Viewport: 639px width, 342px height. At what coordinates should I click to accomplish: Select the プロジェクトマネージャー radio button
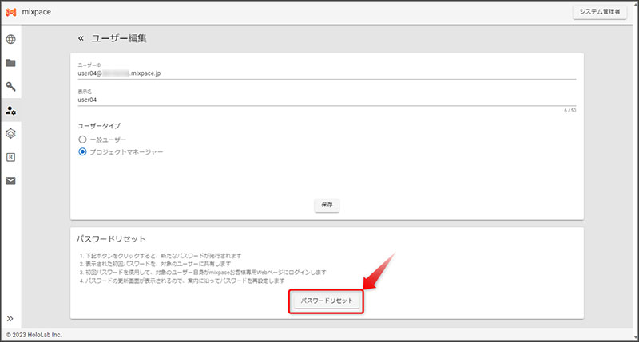pyautogui.click(x=82, y=152)
